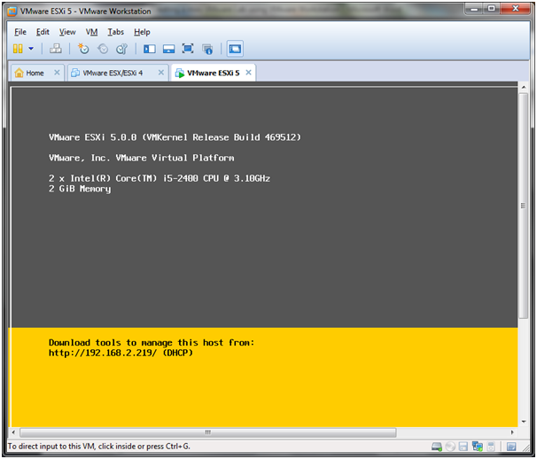Click the horizontal scrollbar thumb
This screenshot has width=537, height=459.
[x=208, y=432]
